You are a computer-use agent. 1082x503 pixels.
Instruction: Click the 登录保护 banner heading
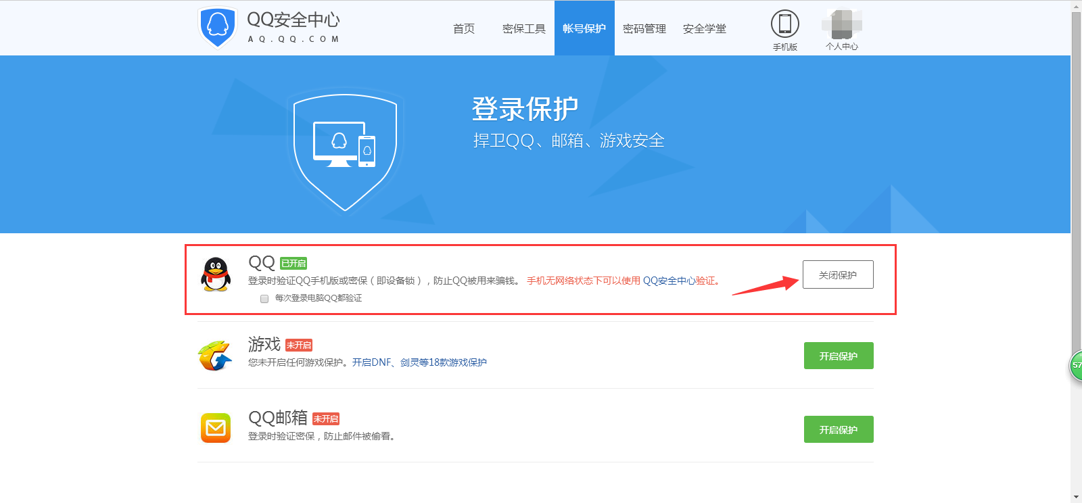coord(525,108)
